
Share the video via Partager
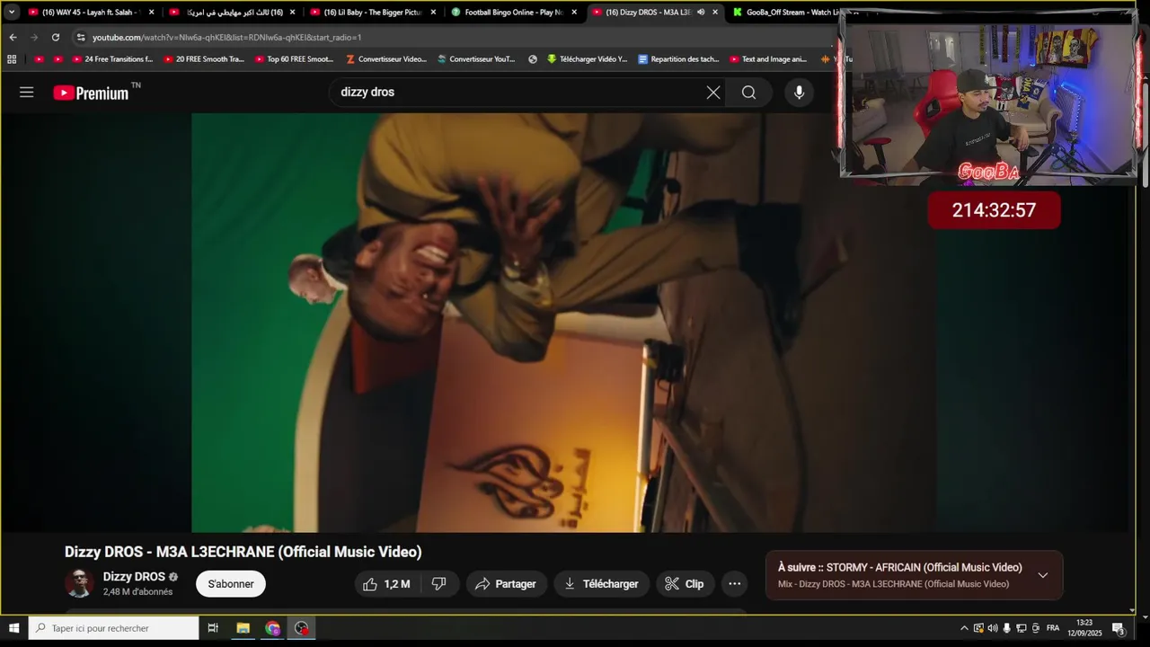click(506, 584)
